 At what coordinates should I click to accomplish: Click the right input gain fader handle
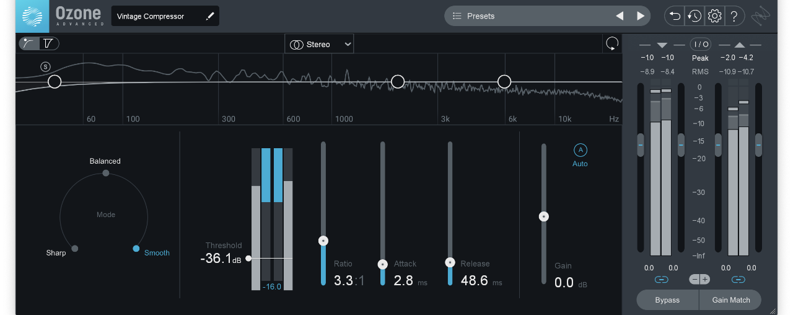click(x=681, y=145)
